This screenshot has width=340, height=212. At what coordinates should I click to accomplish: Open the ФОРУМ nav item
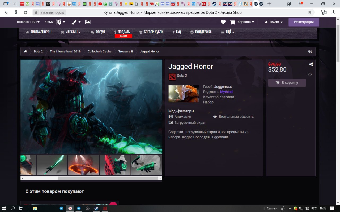point(98,32)
